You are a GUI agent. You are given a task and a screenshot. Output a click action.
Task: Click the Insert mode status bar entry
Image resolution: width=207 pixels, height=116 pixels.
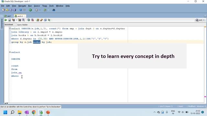(x=181, y=106)
